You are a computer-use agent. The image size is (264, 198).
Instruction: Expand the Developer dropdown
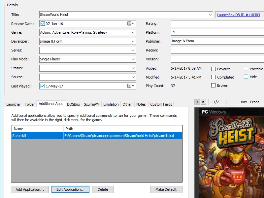(133, 42)
